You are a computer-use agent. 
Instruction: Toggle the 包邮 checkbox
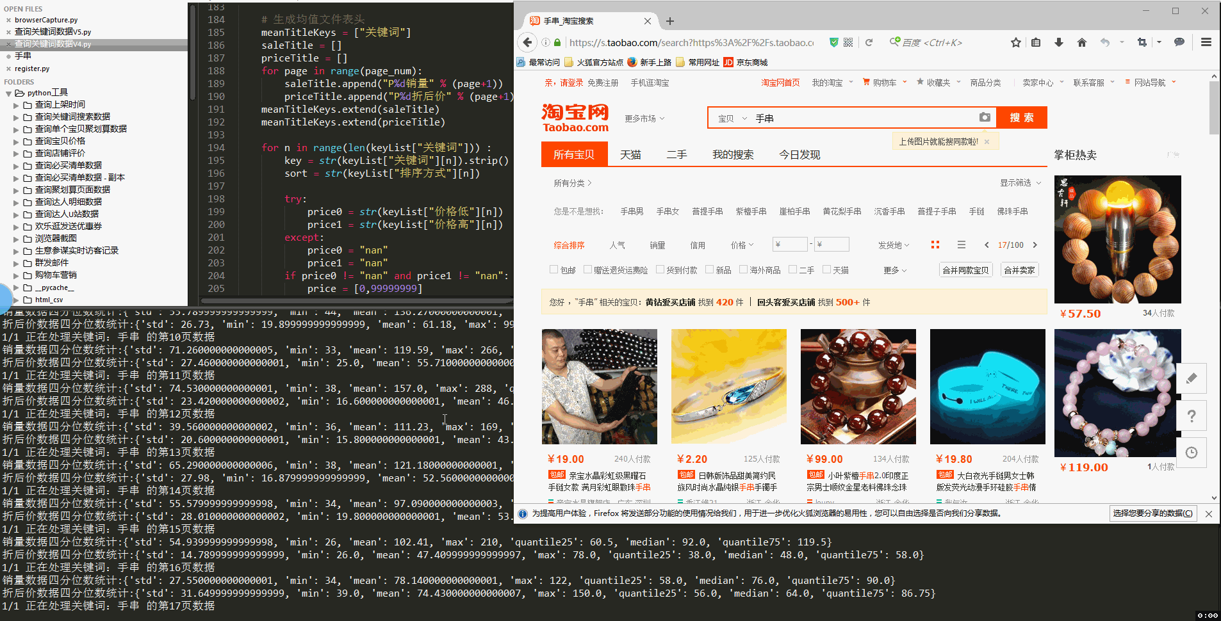click(x=553, y=270)
